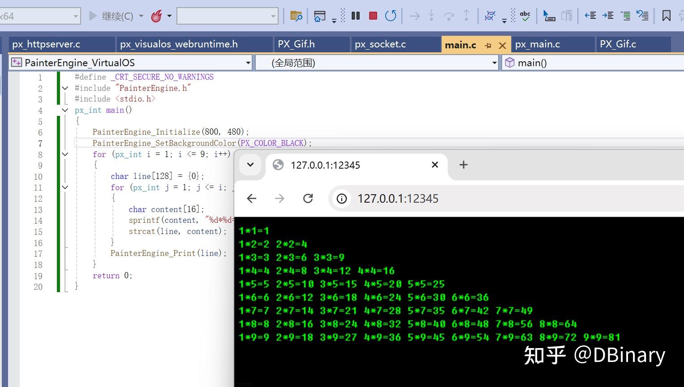684x387 pixels.
Task: Close the 127.0.0.1:12345 browser tab
Action: coord(434,165)
